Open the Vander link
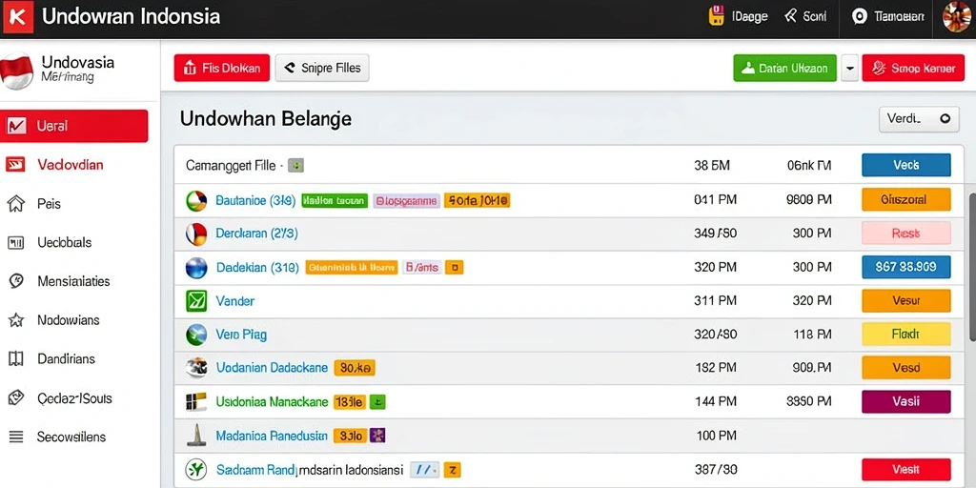The height and width of the screenshot is (488, 976). click(x=234, y=301)
